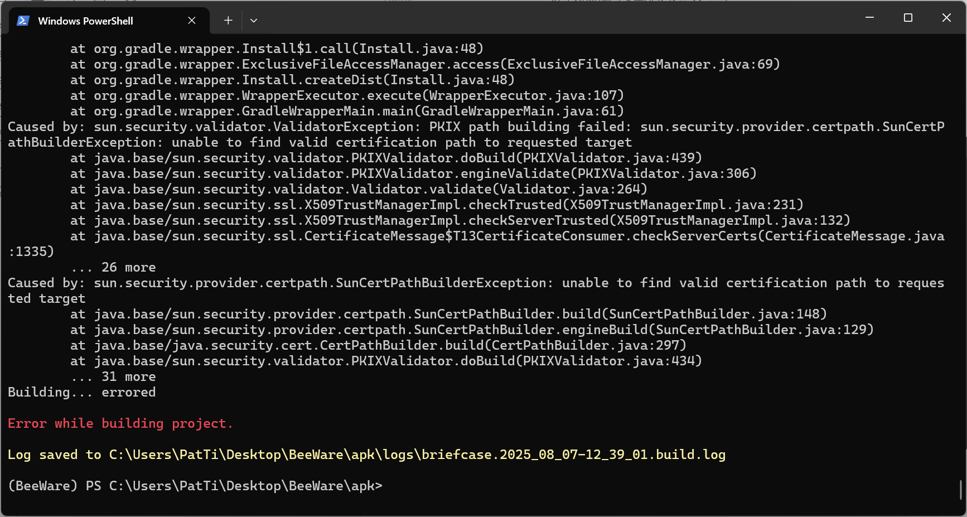Click the 'X509TrustManagerImpl.checkTrusted' line
The height and width of the screenshot is (517, 967).
[437, 205]
